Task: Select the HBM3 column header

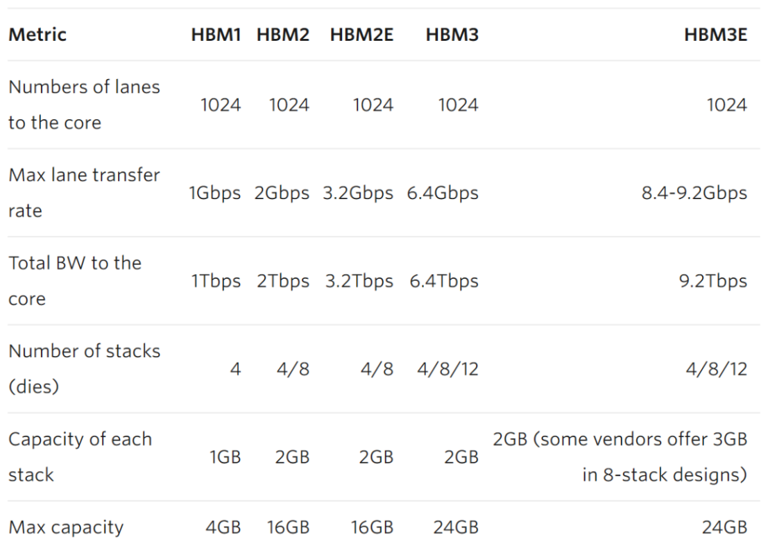Action: pyautogui.click(x=452, y=35)
